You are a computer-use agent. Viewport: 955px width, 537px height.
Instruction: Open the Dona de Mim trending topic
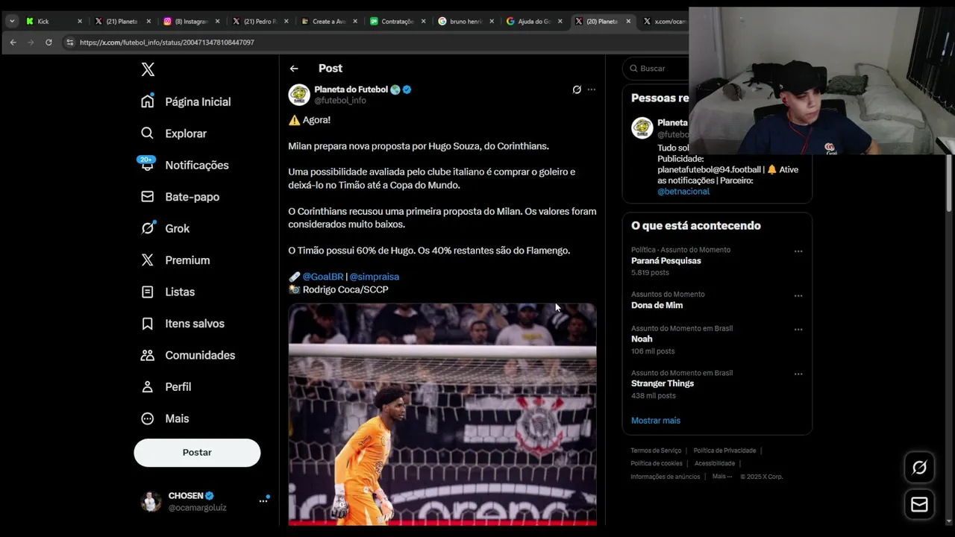(657, 305)
